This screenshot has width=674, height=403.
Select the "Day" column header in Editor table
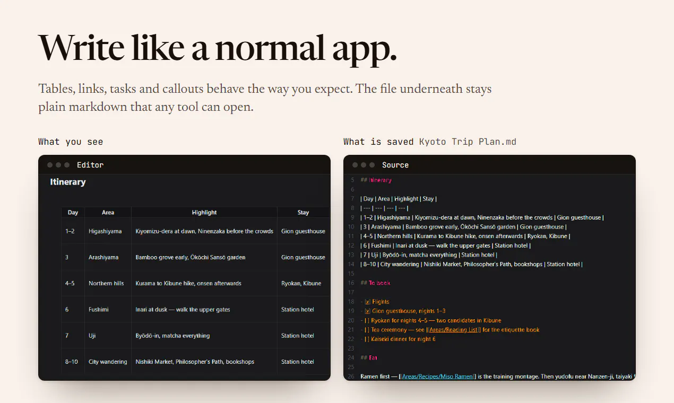point(73,212)
